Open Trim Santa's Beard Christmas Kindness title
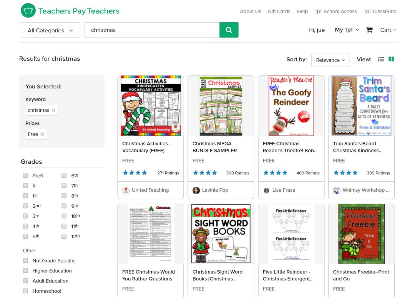Screen dimensions: 415x297 (x=358, y=147)
